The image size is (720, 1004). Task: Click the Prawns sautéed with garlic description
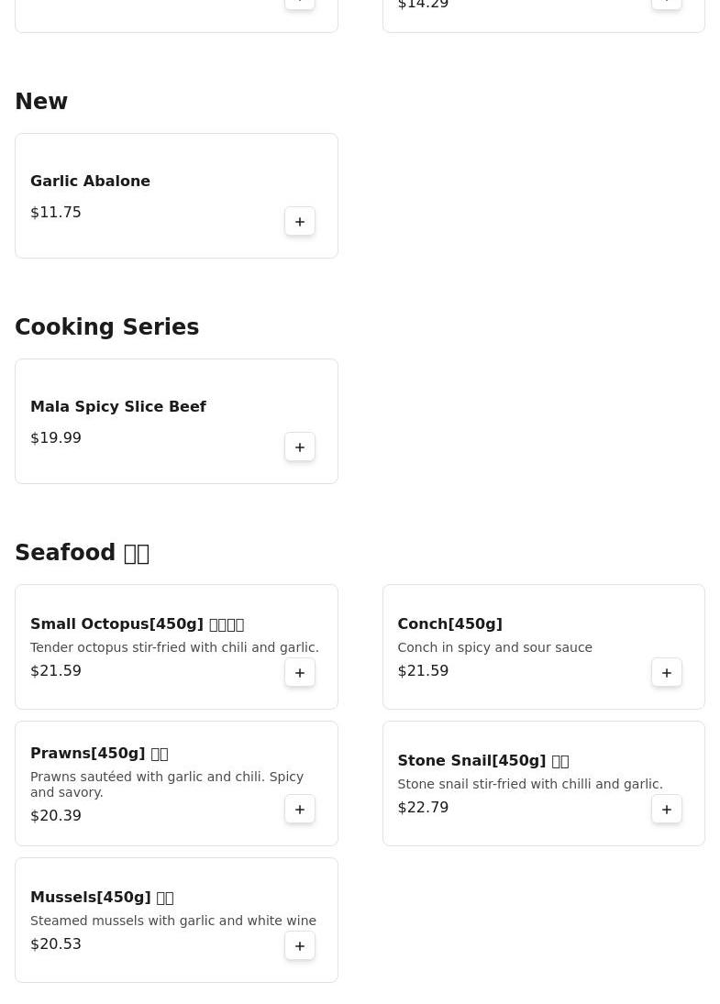coord(166,784)
